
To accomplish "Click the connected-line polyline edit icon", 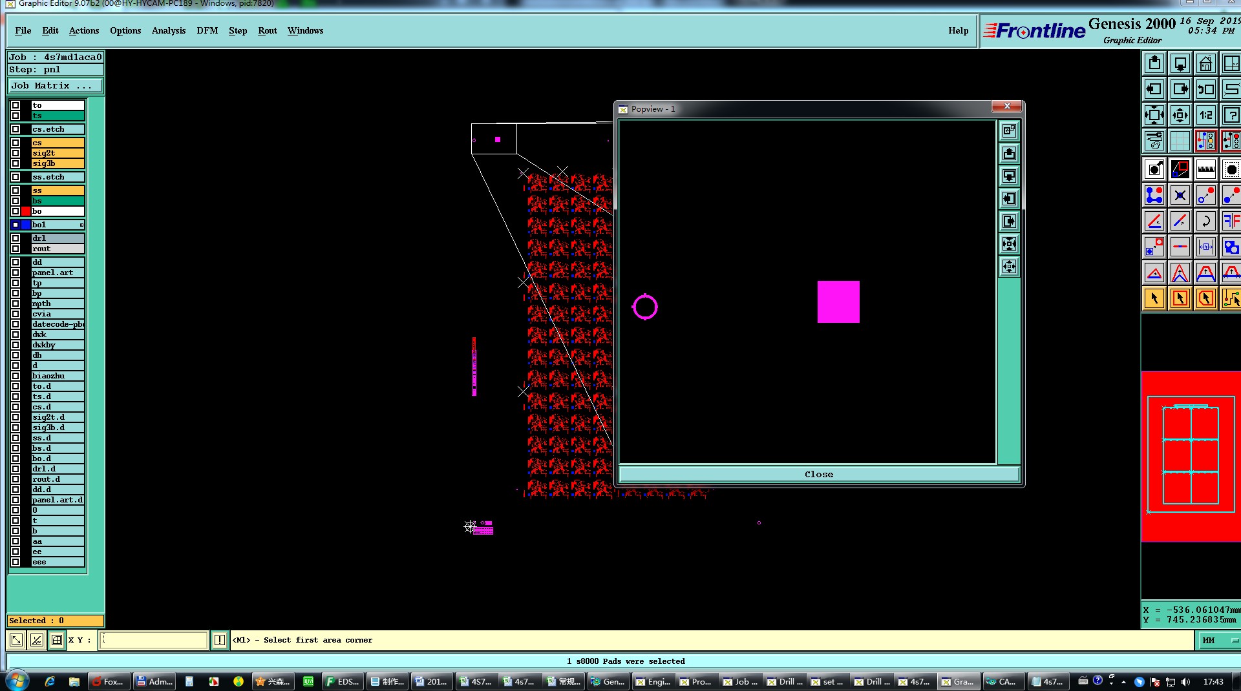I will point(1154,195).
